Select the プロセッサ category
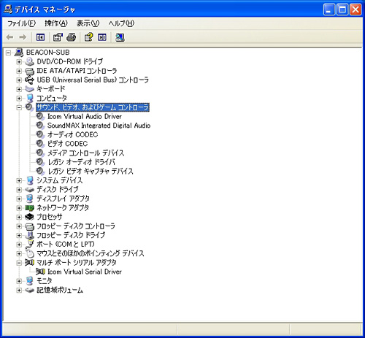 tap(50, 217)
